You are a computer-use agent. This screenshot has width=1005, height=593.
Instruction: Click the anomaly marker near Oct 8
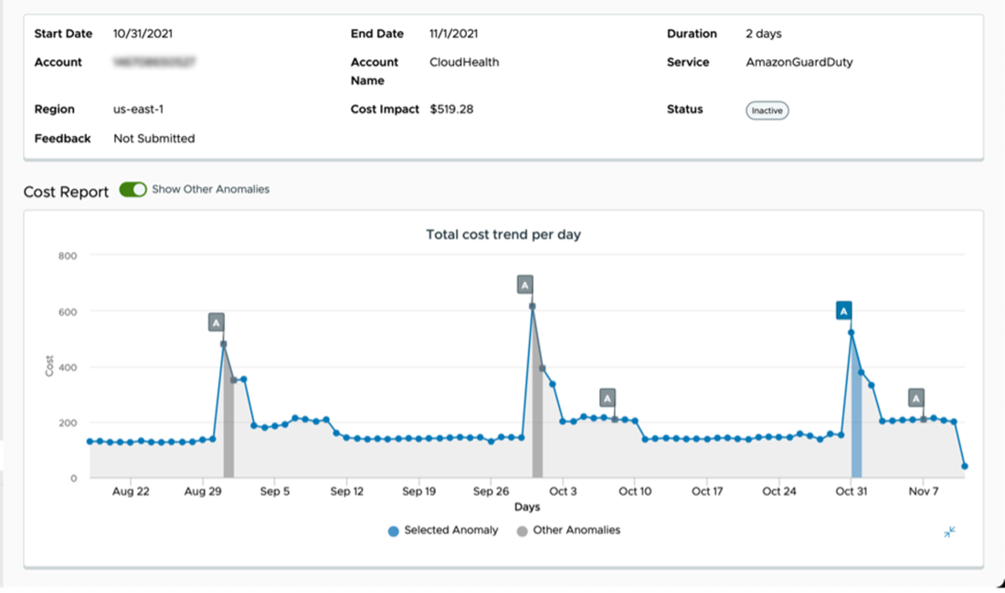pyautogui.click(x=606, y=398)
